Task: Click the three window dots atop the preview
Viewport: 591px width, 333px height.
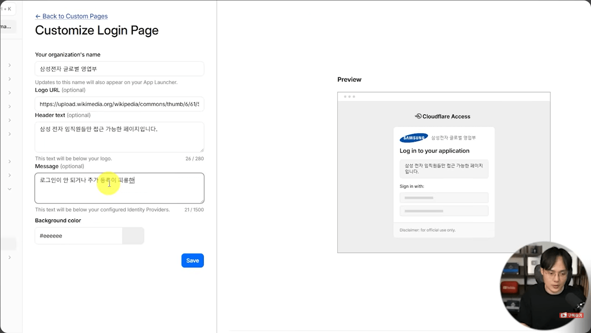Action: [349, 97]
